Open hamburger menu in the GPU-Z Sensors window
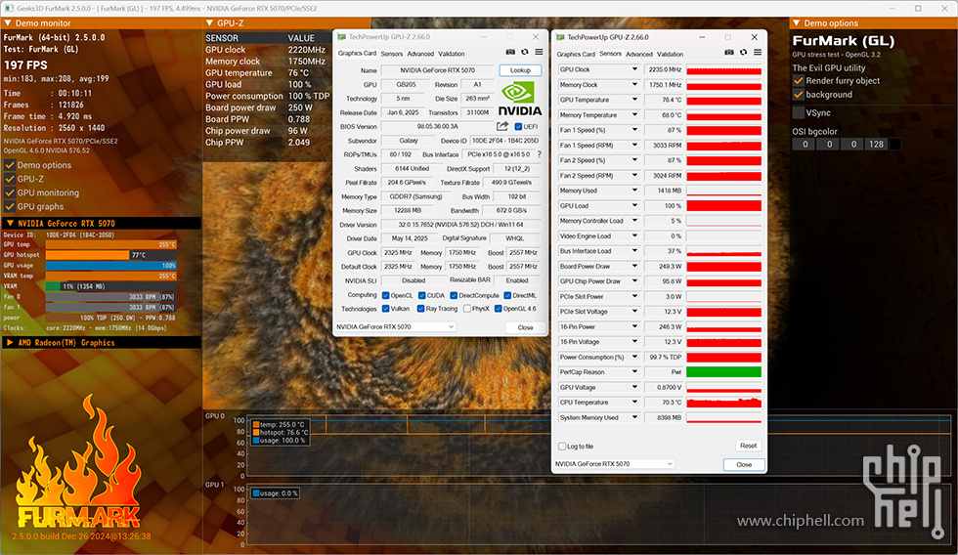The height and width of the screenshot is (555, 958). pos(758,53)
